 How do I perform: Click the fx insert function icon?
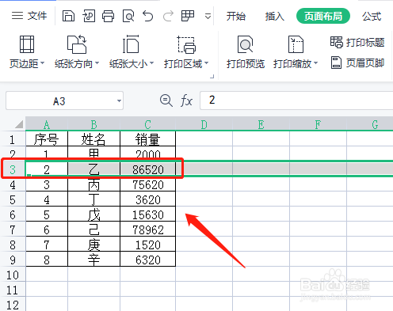click(186, 101)
